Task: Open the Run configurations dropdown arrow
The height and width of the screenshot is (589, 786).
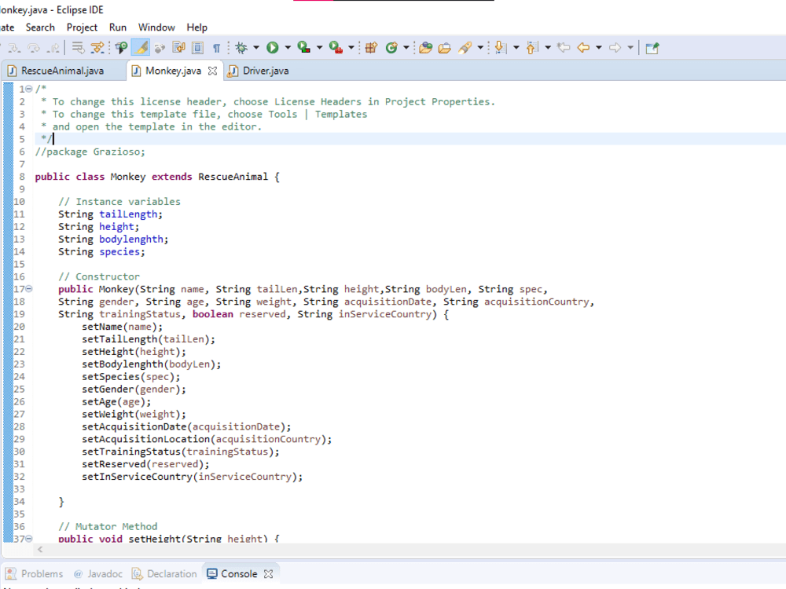Action: click(x=287, y=47)
